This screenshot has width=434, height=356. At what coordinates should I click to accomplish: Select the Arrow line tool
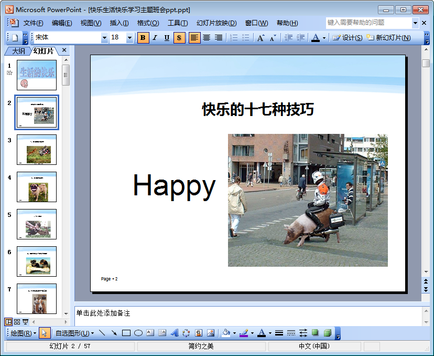[114, 333]
